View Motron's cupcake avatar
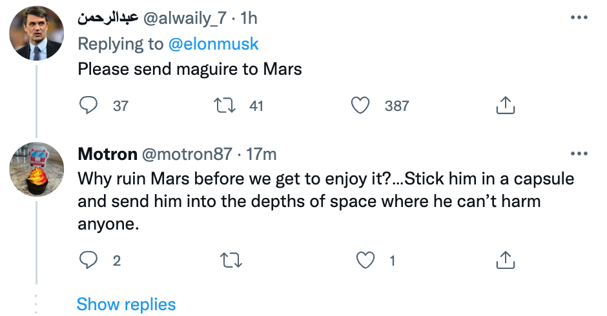 point(37,170)
